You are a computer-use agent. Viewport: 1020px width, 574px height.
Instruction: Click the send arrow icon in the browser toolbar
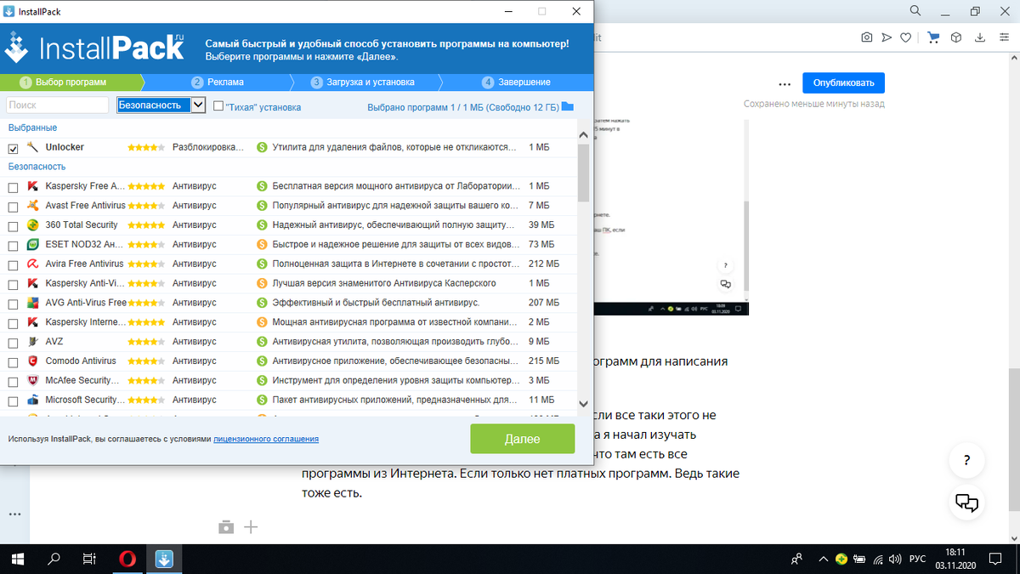pos(887,37)
